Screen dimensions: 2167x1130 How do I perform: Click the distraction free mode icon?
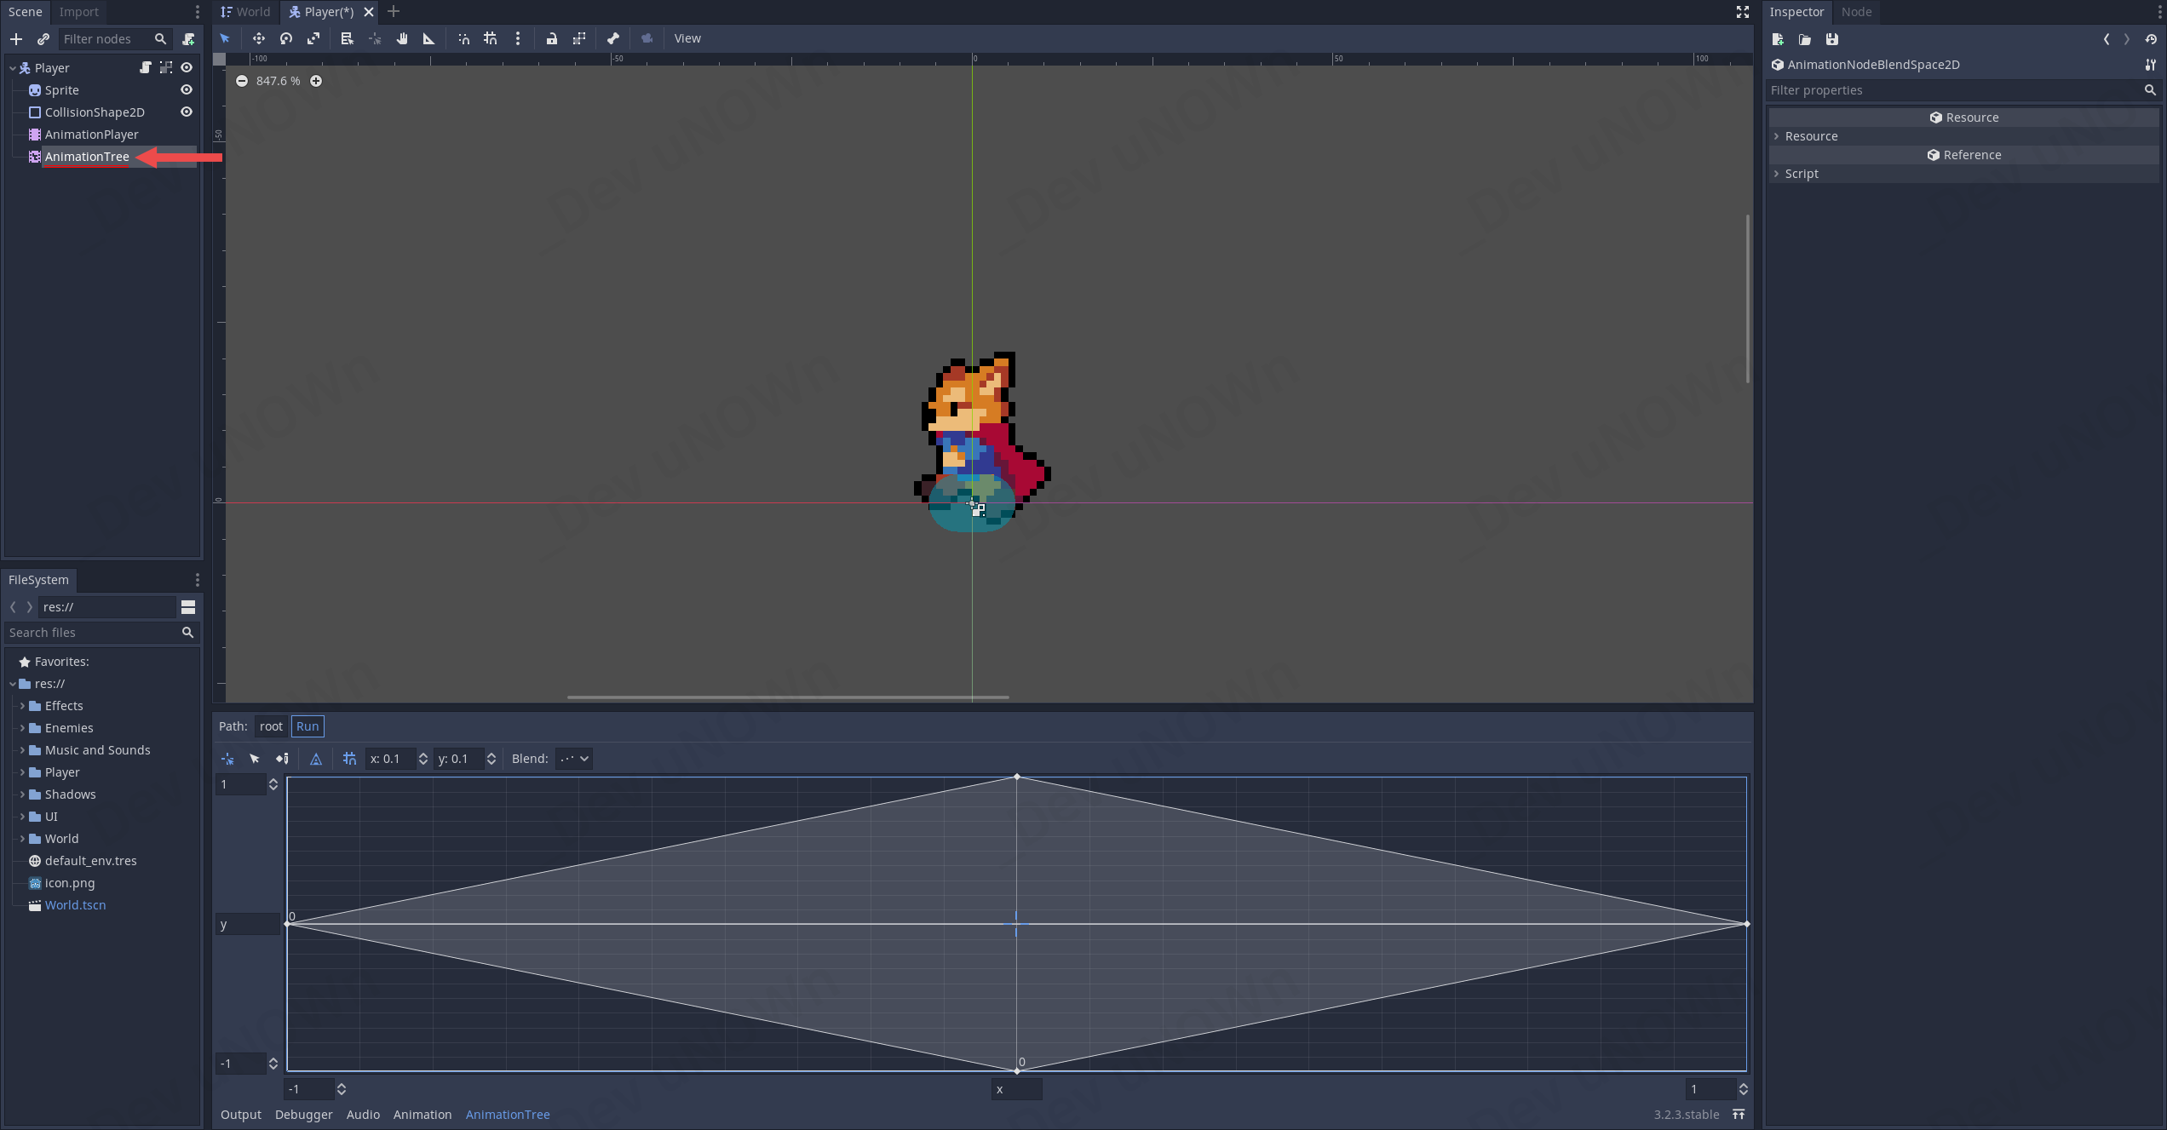pyautogui.click(x=1743, y=12)
